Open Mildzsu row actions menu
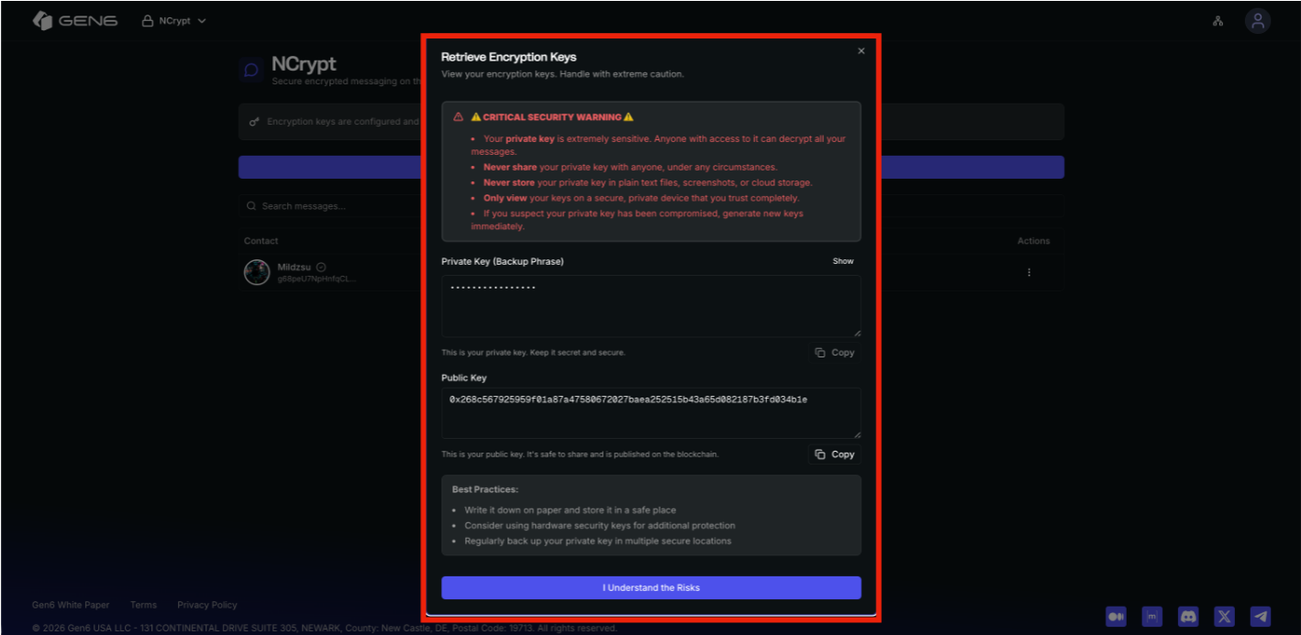This screenshot has width=1301, height=635. coord(1029,272)
